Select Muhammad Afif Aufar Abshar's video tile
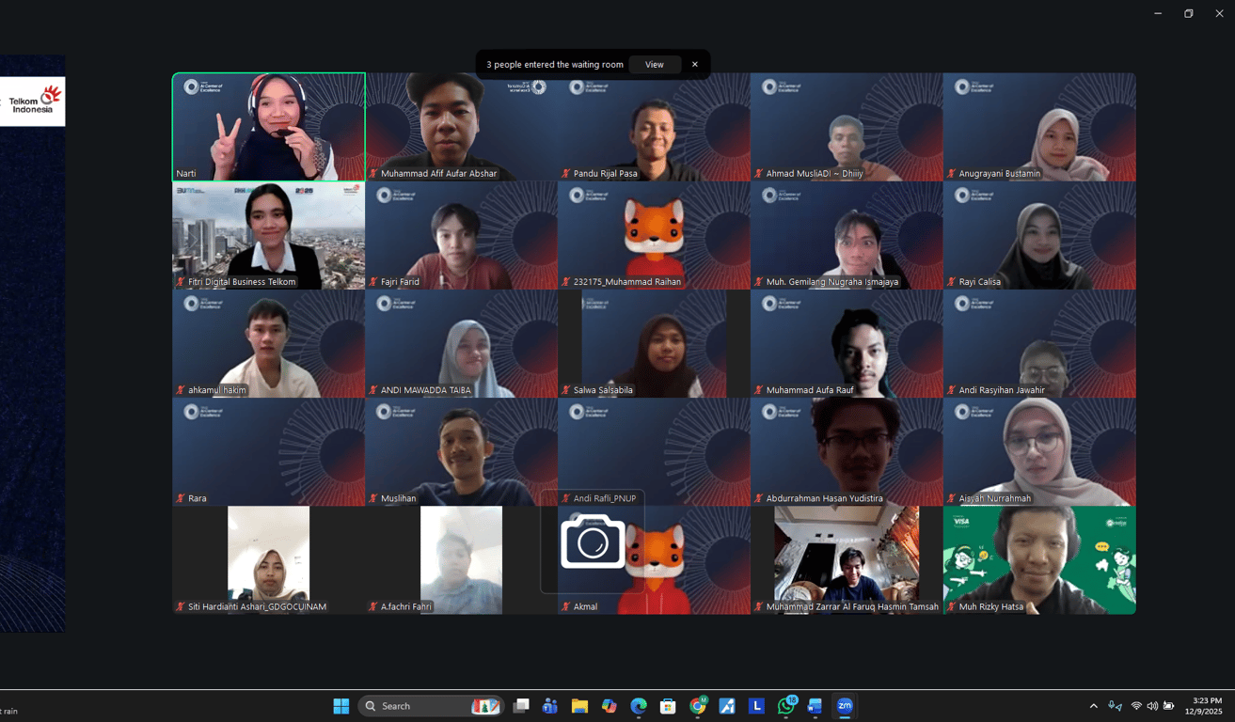Screen dimensions: 1235x722 coord(461,127)
